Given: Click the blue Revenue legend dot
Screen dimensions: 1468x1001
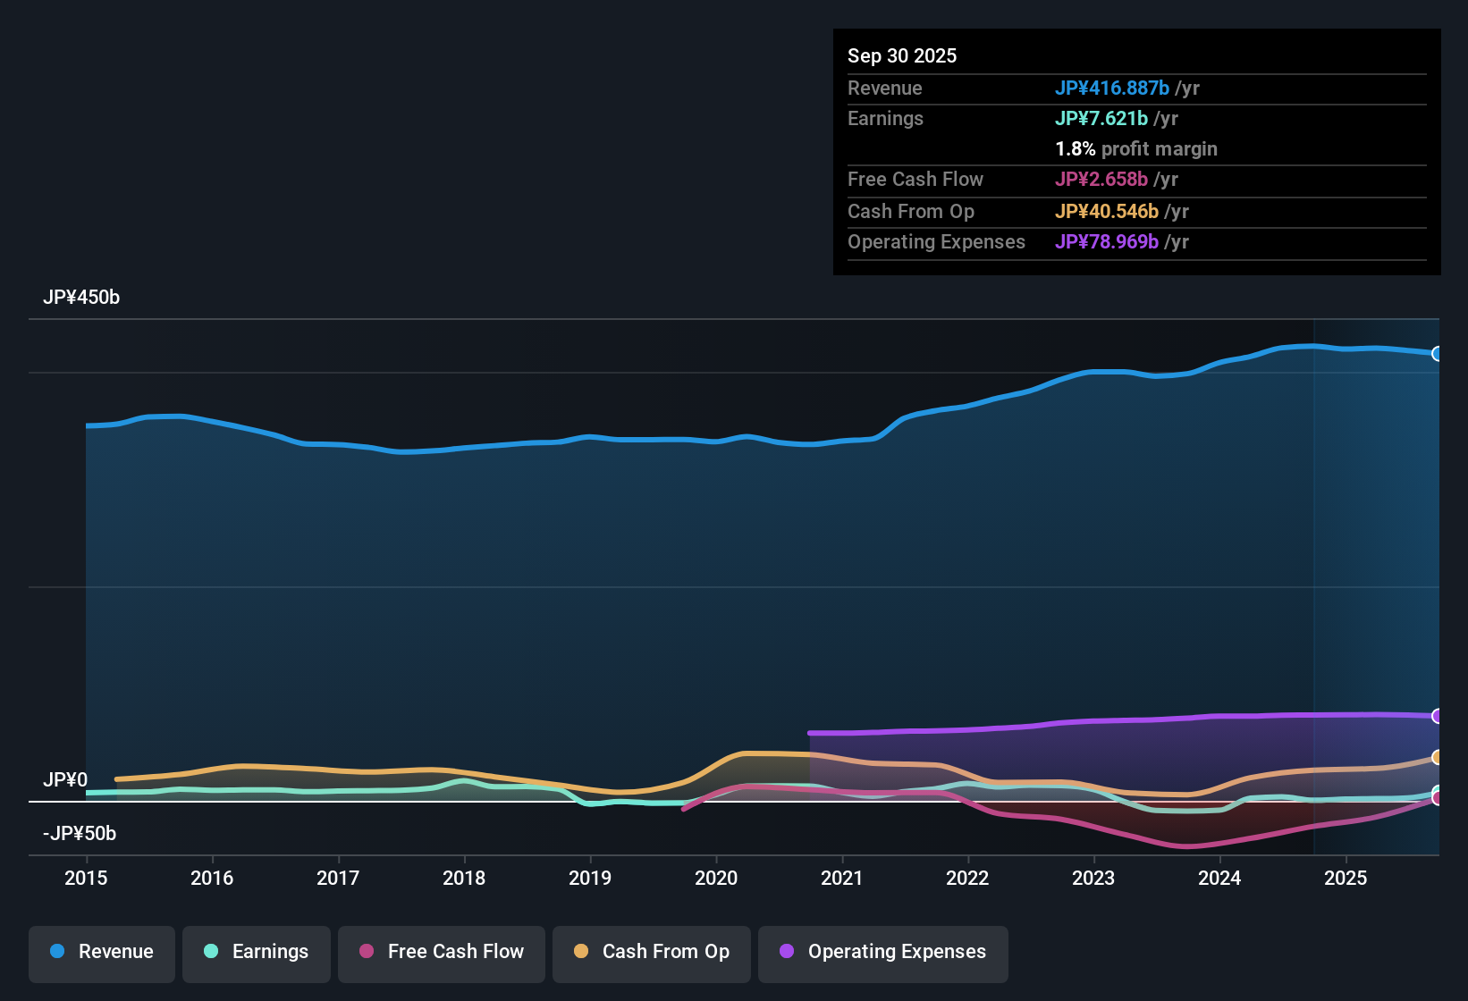Looking at the screenshot, I should click(x=56, y=952).
